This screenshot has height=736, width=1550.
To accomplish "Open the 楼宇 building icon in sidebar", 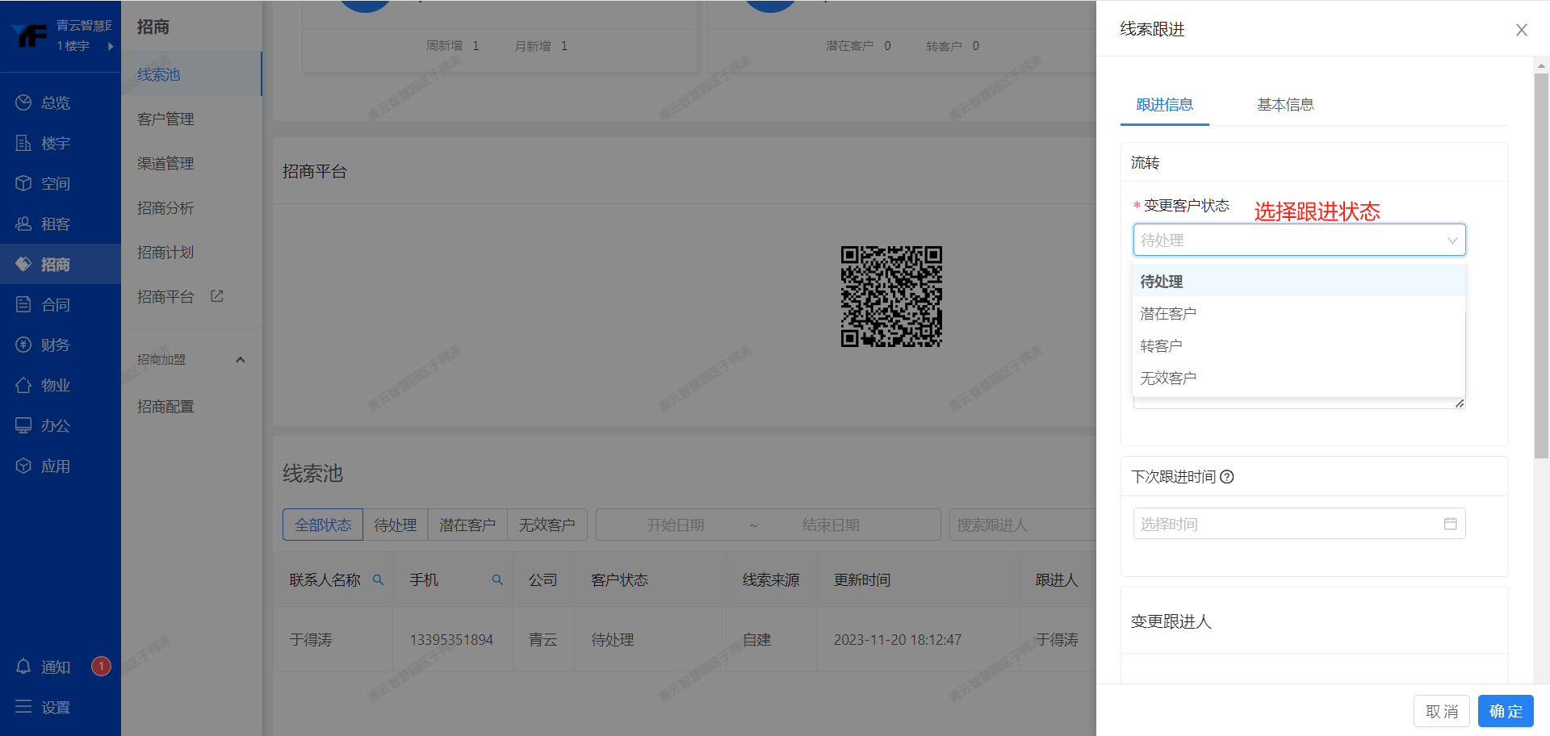I will coord(23,143).
